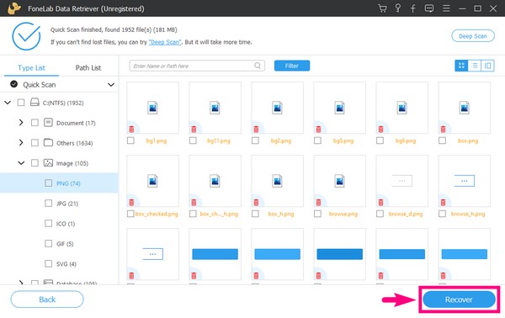Select the PNG (74) tree item
Image resolution: width=505 pixels, height=318 pixels.
point(59,183)
